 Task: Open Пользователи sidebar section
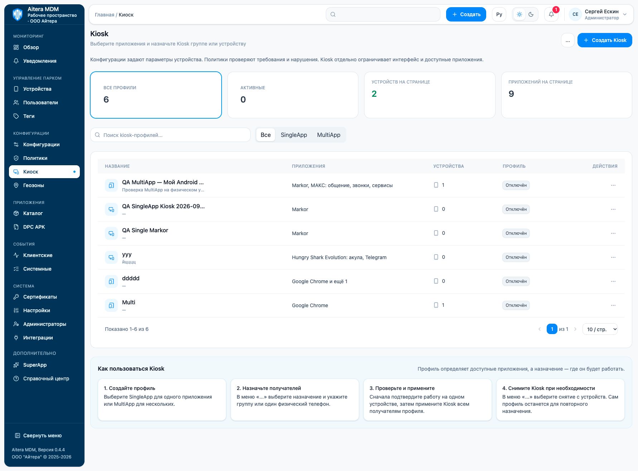pos(44,103)
